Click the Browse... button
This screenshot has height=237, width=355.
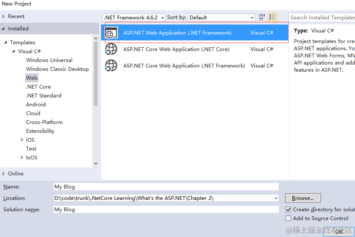pyautogui.click(x=303, y=198)
